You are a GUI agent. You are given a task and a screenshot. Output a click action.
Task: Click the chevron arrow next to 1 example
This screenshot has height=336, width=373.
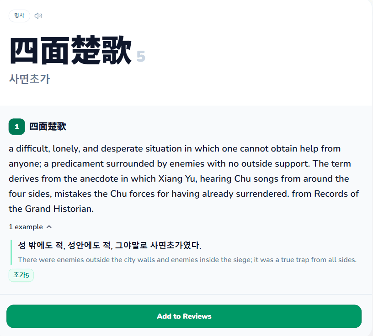(x=49, y=227)
